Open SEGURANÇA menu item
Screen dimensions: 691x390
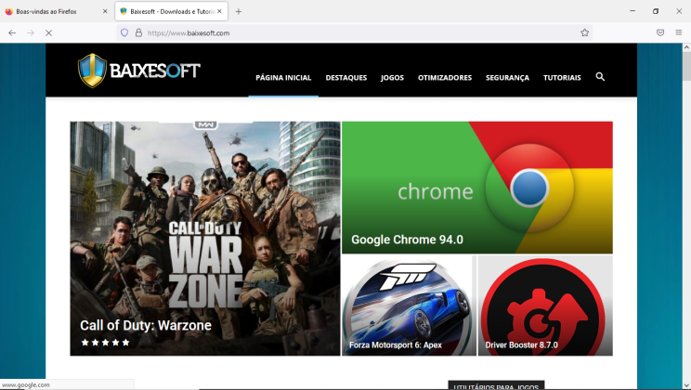(507, 78)
